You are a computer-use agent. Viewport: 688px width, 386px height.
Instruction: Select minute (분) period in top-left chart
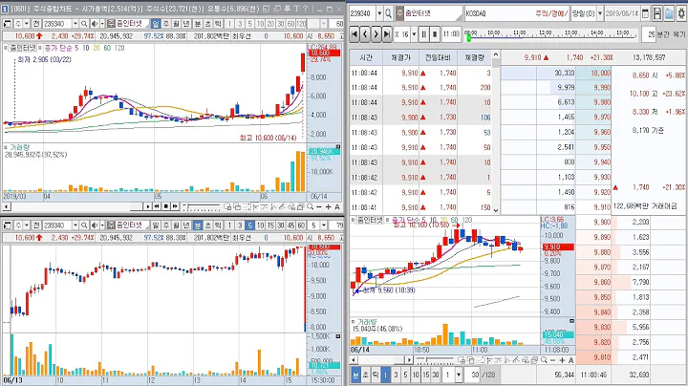pos(198,24)
